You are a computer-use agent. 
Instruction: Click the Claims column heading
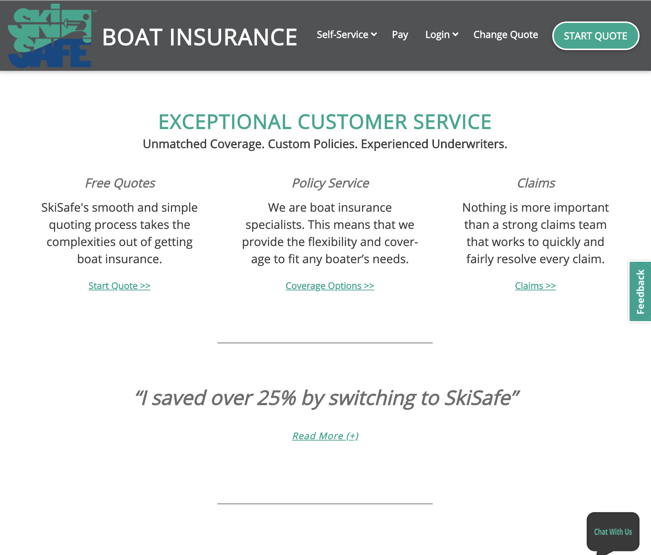pos(535,183)
